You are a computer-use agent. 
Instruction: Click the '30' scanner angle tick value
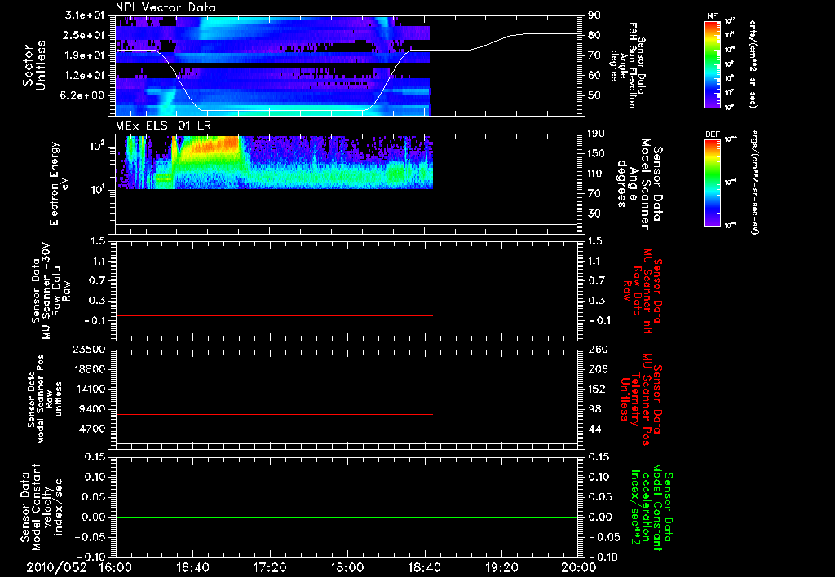point(594,214)
